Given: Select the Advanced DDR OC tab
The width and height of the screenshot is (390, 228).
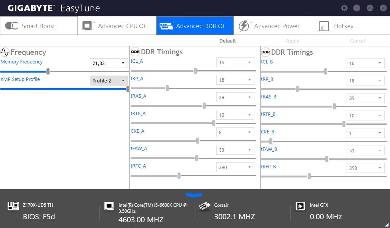Looking at the screenshot, I should click(x=195, y=26).
